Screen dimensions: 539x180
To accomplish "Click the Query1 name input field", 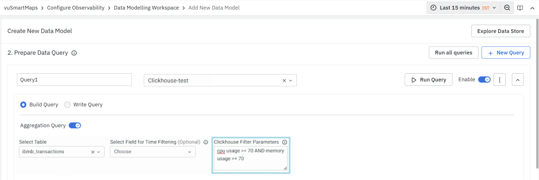I will (74, 80).
